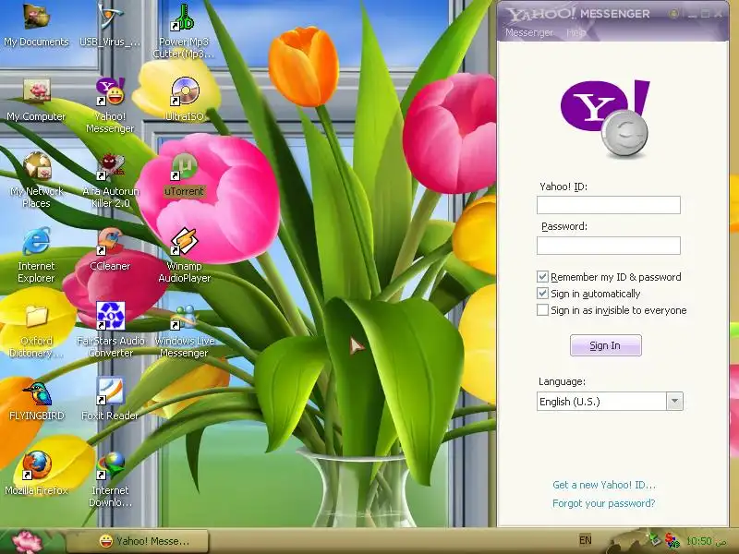
Task: Click Get a new Yahoo! ID link
Action: click(604, 485)
